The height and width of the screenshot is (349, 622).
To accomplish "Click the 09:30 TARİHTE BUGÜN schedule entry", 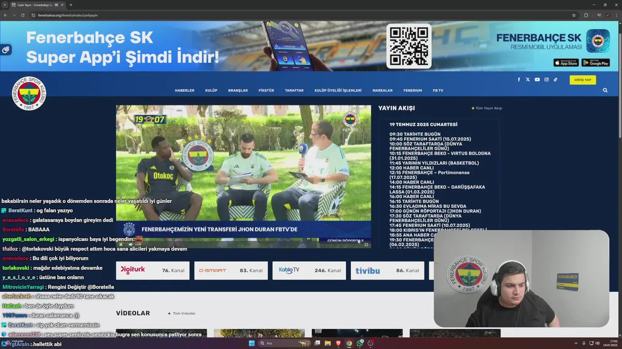I will coord(415,134).
